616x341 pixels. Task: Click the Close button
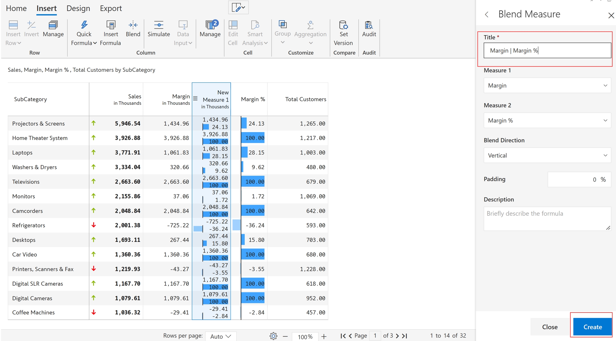pyautogui.click(x=550, y=327)
